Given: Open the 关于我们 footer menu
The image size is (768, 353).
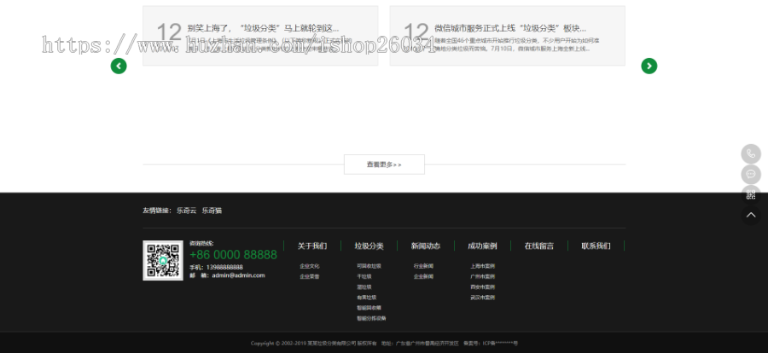Looking at the screenshot, I should pos(312,246).
